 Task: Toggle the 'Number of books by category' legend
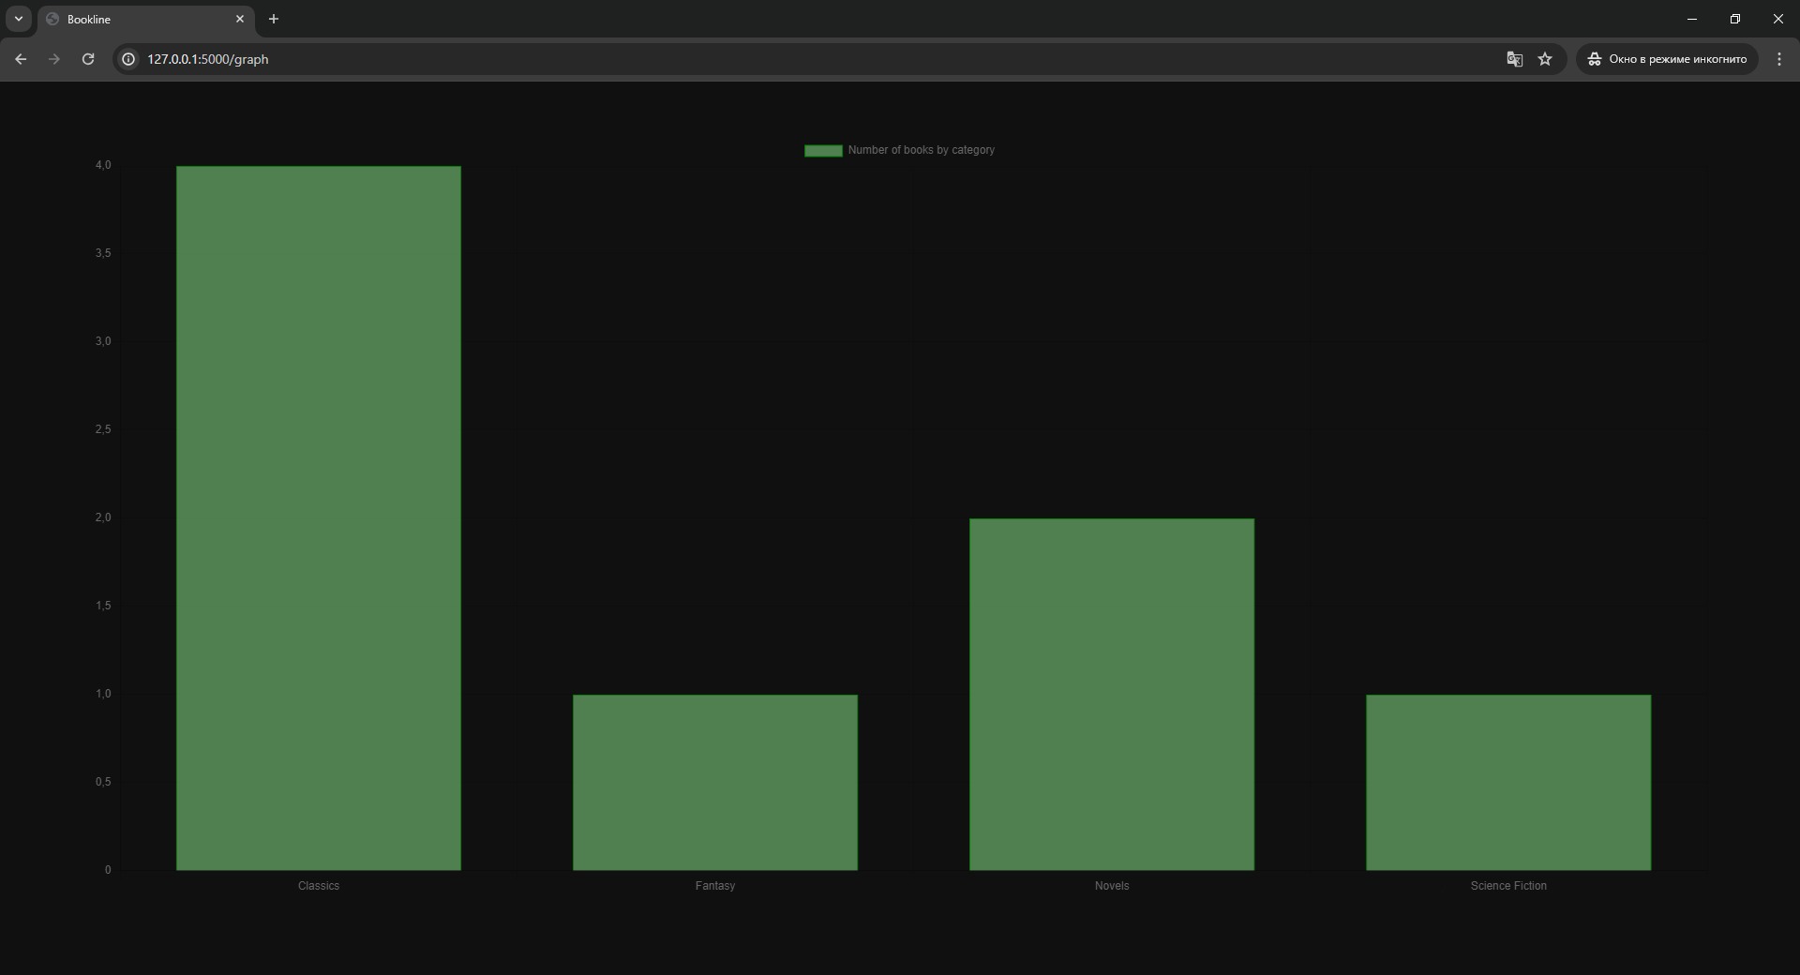[x=921, y=150]
